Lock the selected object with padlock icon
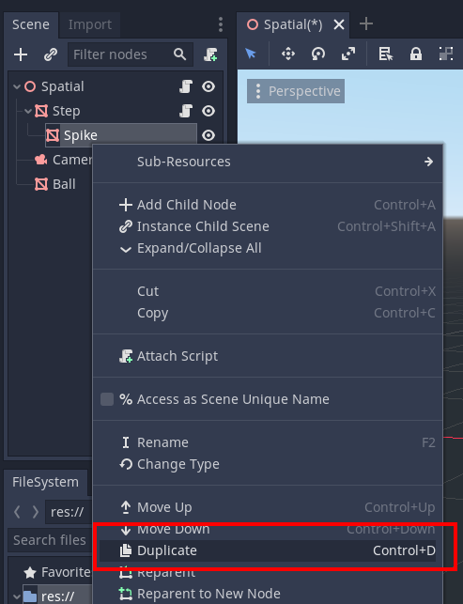The height and width of the screenshot is (604, 463). tap(416, 54)
